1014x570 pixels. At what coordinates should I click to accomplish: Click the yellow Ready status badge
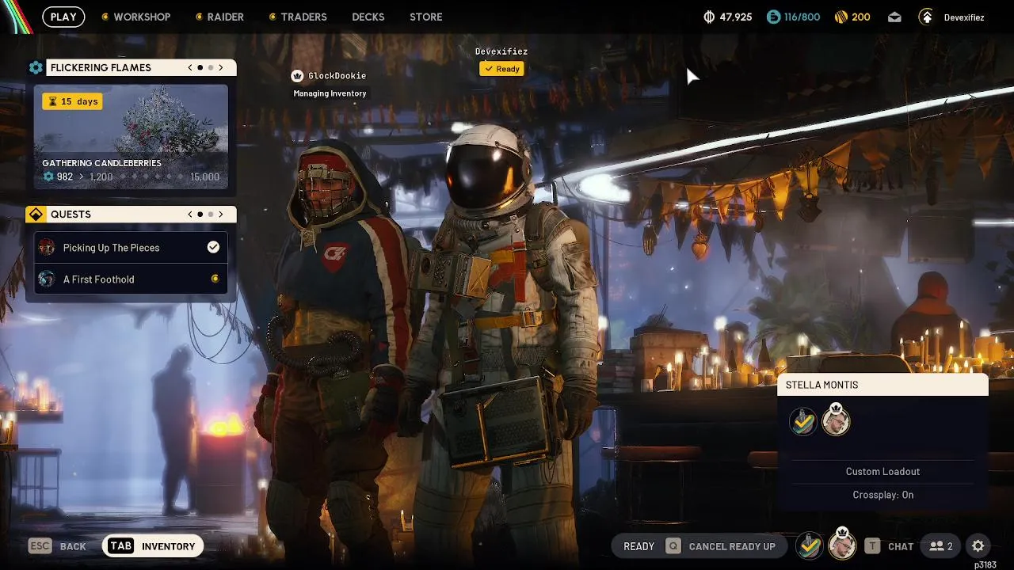click(x=502, y=69)
